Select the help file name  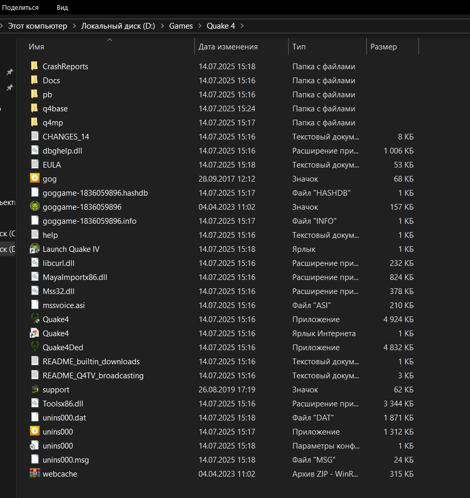[50, 235]
